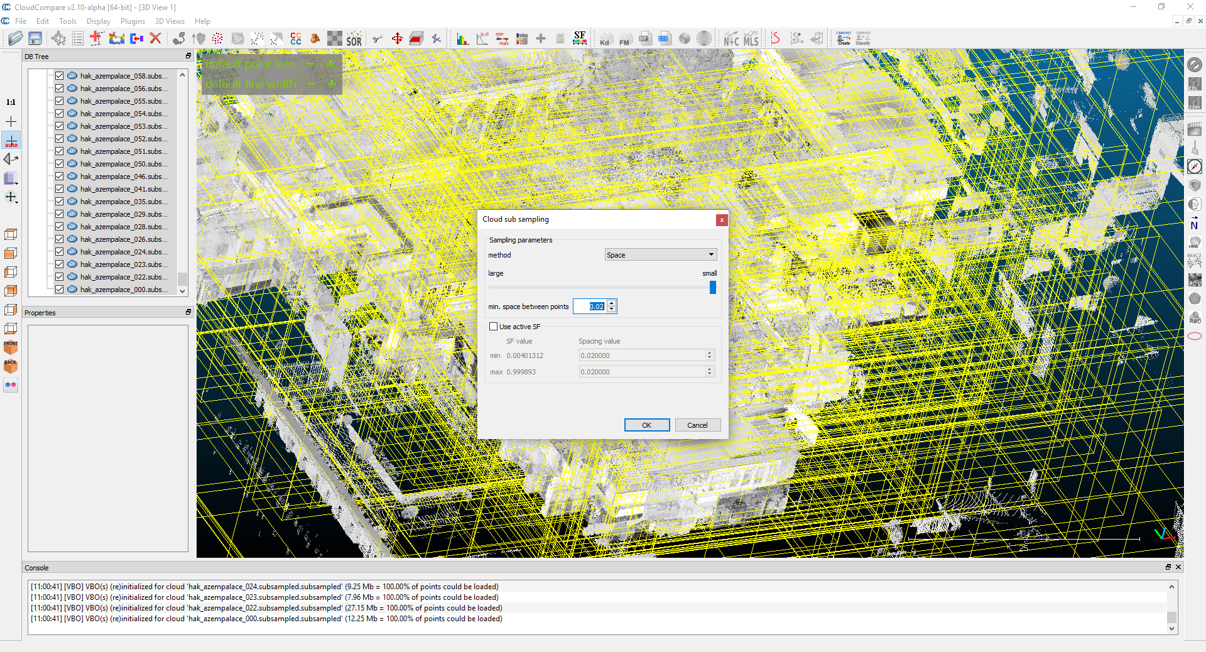
Task: Click the CANUPO Create plugin icon
Action: point(844,39)
